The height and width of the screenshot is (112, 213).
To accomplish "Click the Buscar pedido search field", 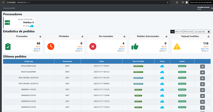I will click(9, 8).
